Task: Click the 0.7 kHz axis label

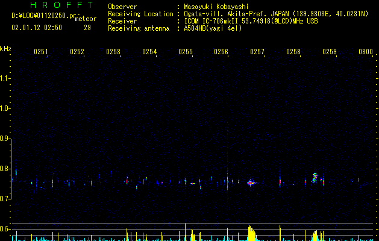Action: [x=5, y=199]
